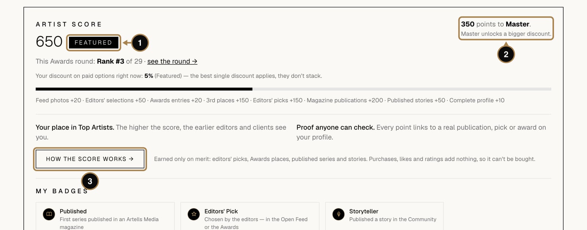
Task: Click the Published badge title
Action: tap(73, 211)
